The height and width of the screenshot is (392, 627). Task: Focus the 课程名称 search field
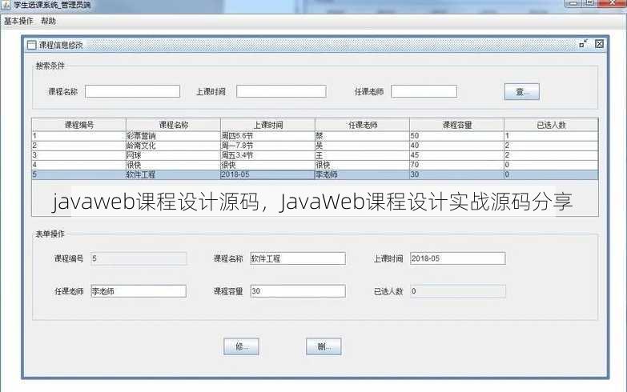tap(132, 91)
